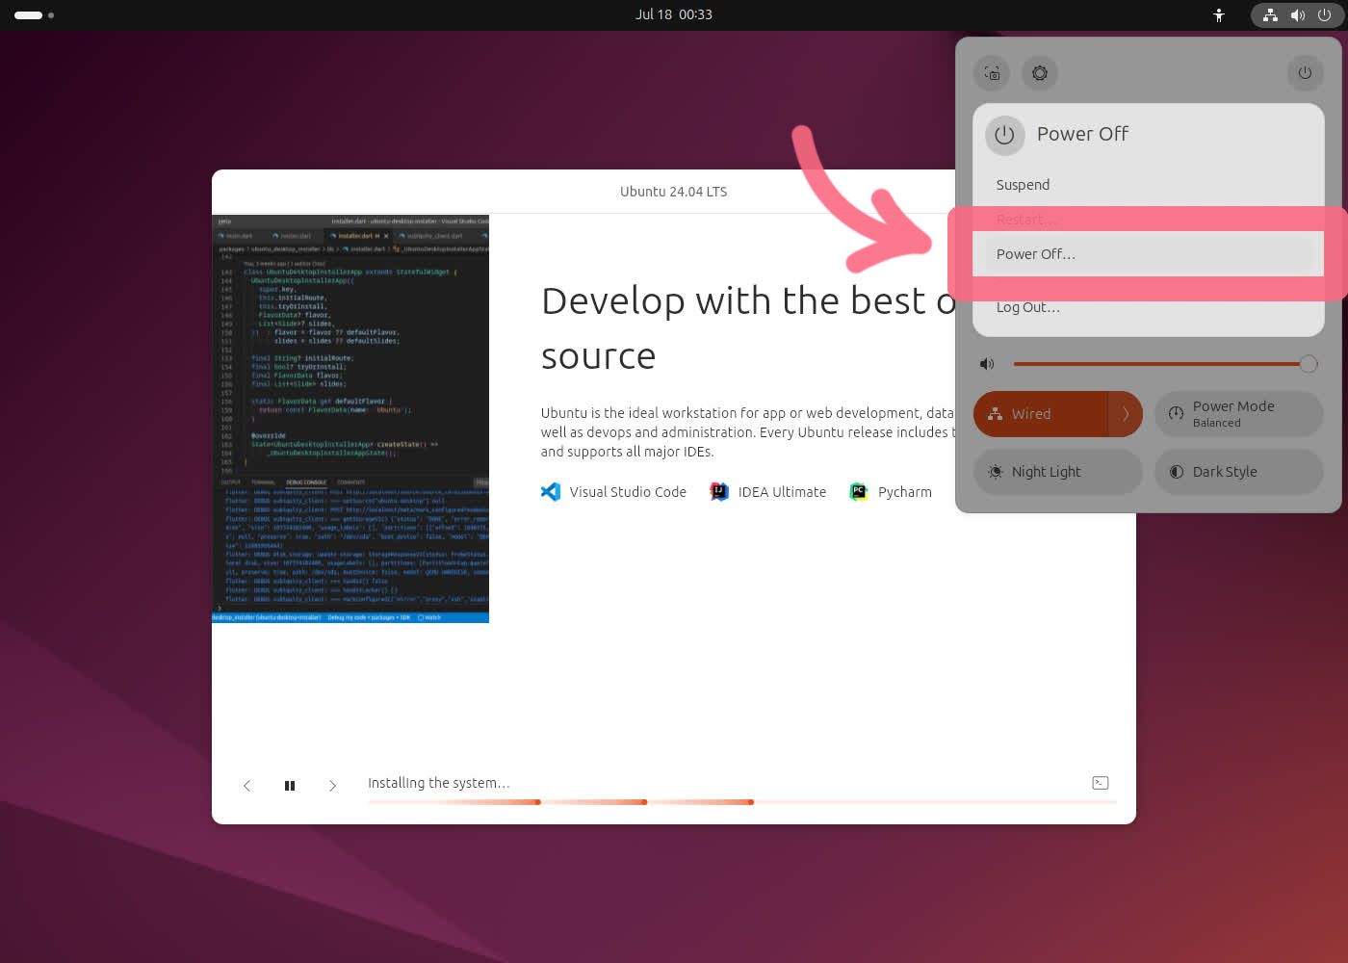Open the installer terminal log icon
The image size is (1348, 963).
1101,783
